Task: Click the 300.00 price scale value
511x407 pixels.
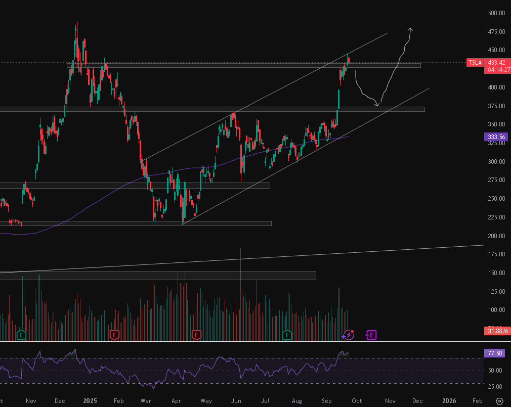Action: (x=496, y=161)
